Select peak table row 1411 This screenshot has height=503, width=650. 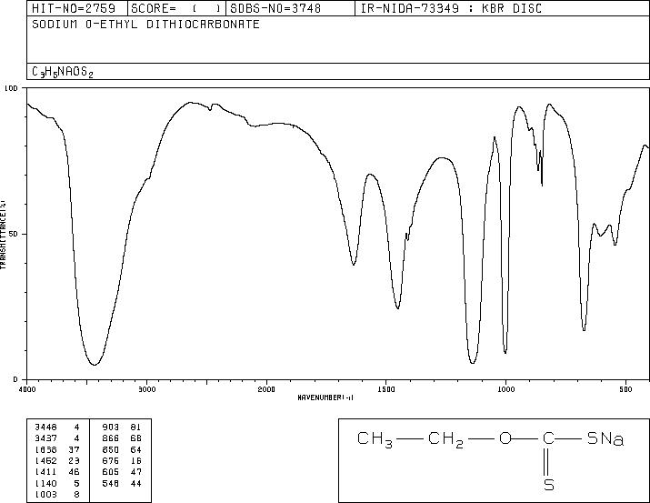click(57, 472)
